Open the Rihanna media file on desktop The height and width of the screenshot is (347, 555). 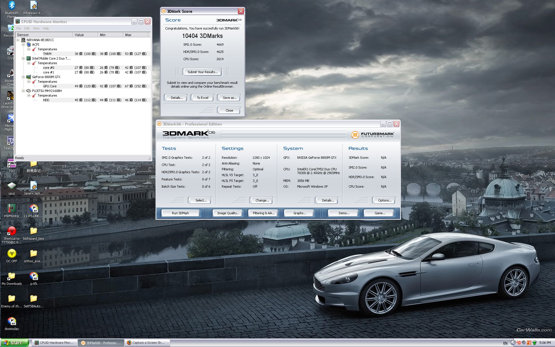click(34, 8)
